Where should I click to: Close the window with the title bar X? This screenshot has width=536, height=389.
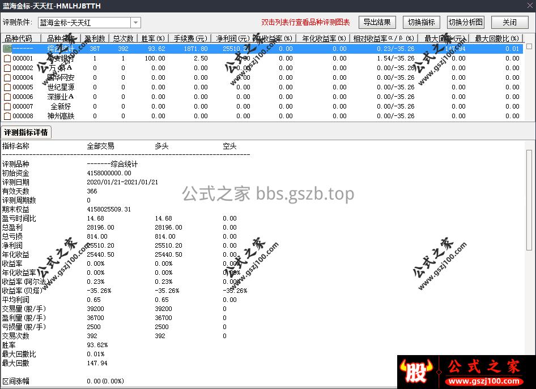[529, 6]
